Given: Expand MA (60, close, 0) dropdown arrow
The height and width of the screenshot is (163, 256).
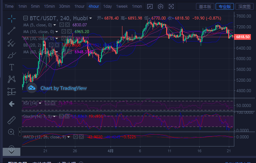Looking at the screenshot, I should point(57,52).
